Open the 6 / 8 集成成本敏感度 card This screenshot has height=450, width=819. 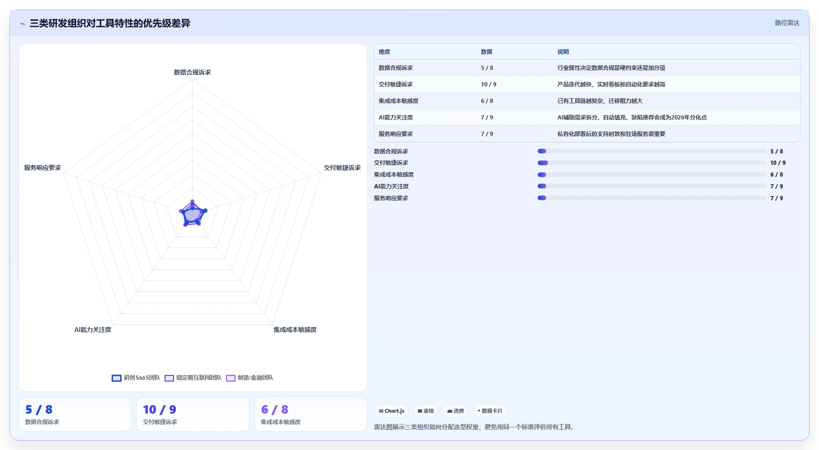pyautogui.click(x=311, y=414)
